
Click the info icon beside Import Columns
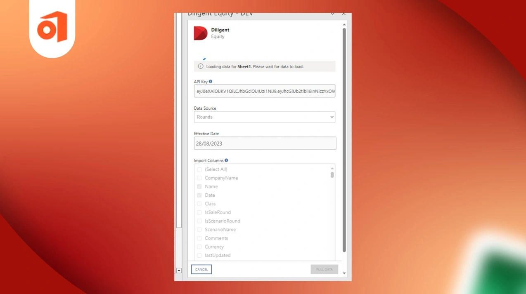(x=226, y=160)
